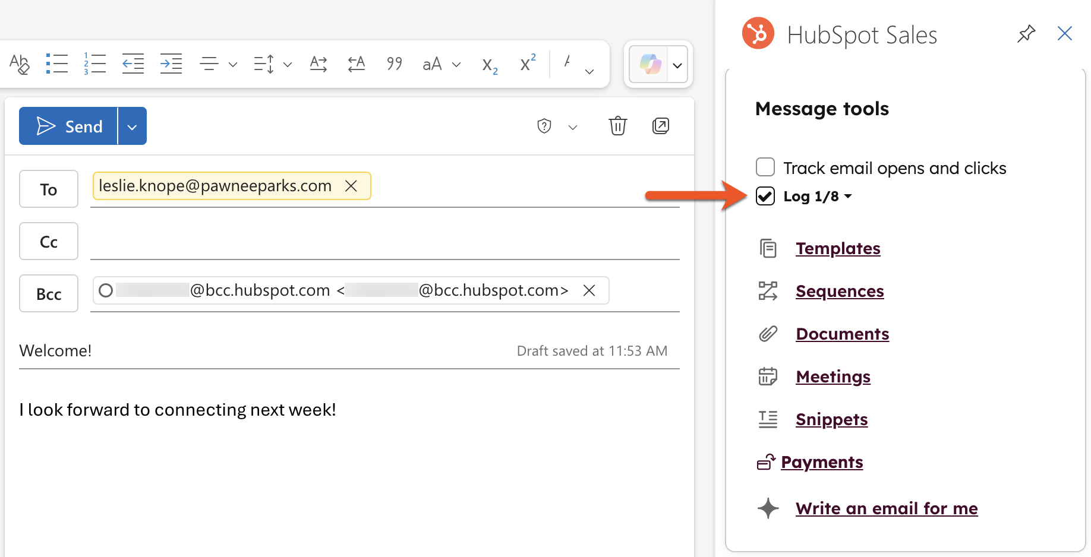The height and width of the screenshot is (557, 1091).
Task: Insert a quote with the quotes icon
Action: click(394, 64)
